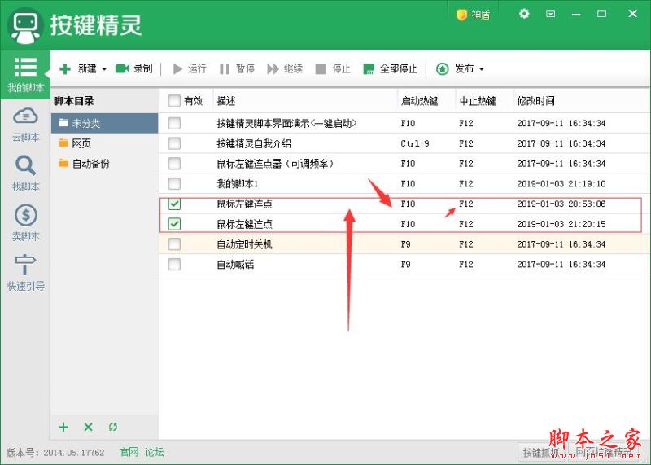This screenshot has width=651, height=465.
Task: Select the 我的脚本1 script description
Action: (237, 184)
